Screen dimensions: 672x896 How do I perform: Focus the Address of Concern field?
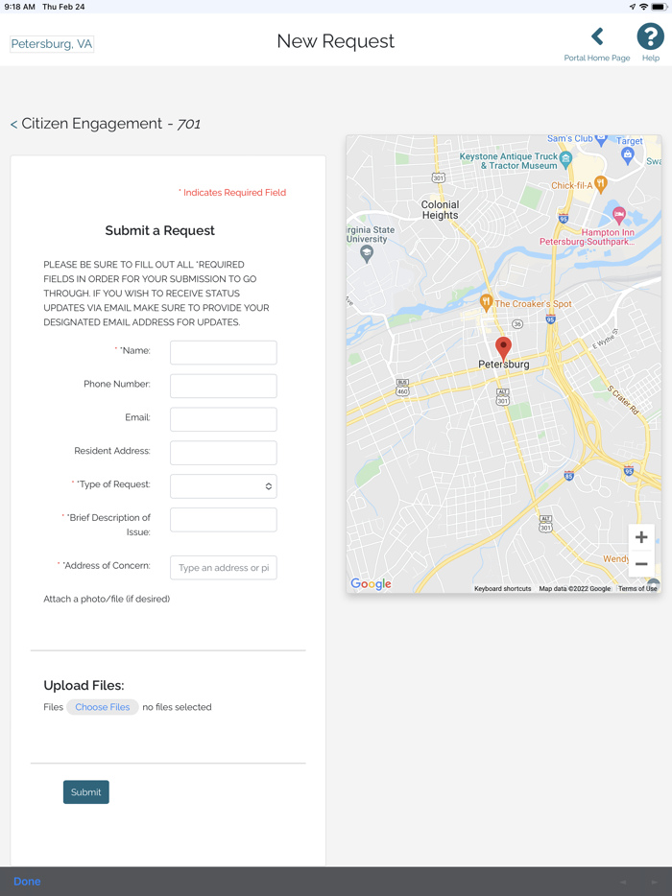[223, 567]
